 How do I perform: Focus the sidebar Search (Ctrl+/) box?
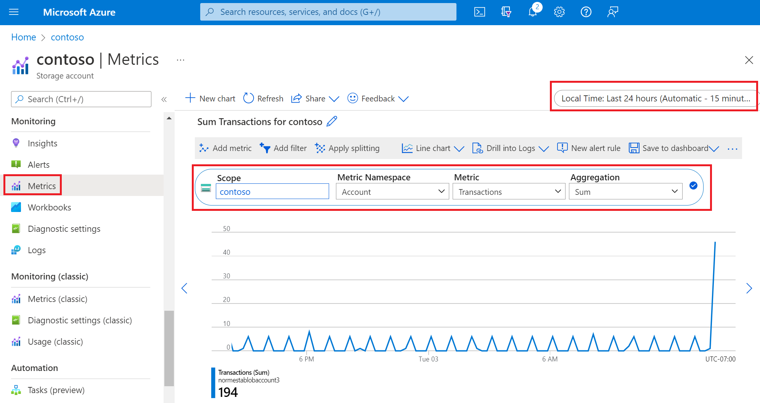81,99
